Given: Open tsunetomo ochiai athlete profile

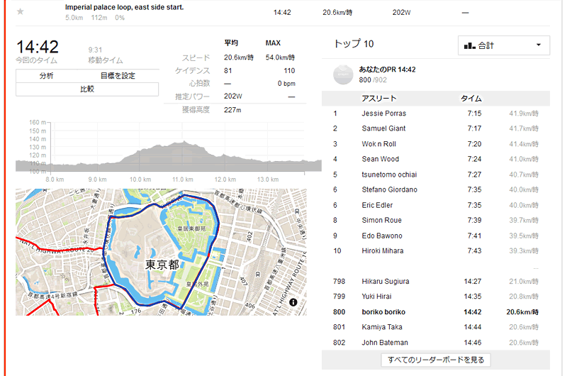Looking at the screenshot, I should point(389,175).
